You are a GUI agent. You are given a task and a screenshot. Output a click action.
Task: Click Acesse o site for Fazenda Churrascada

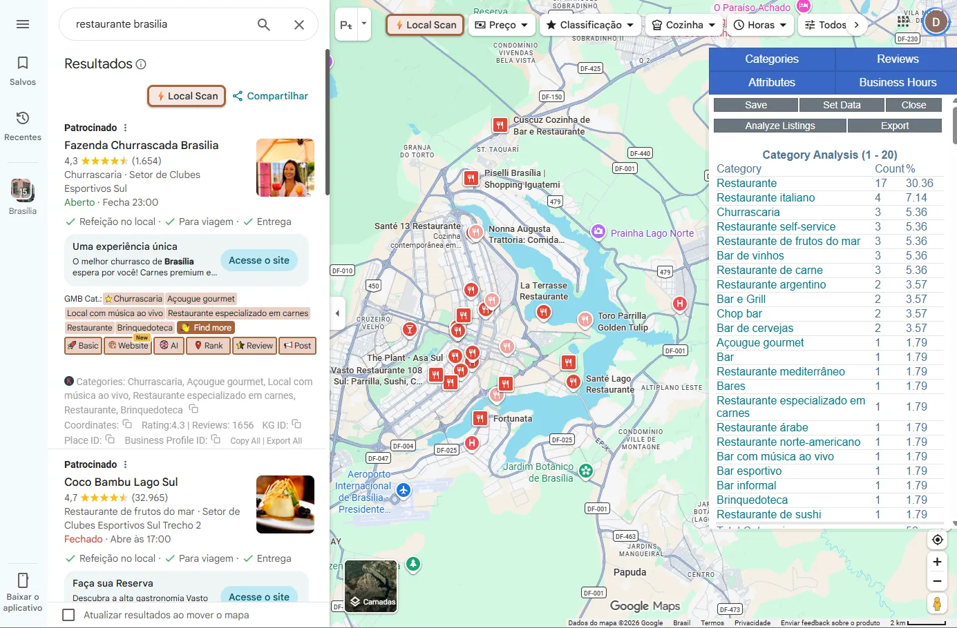[259, 260]
